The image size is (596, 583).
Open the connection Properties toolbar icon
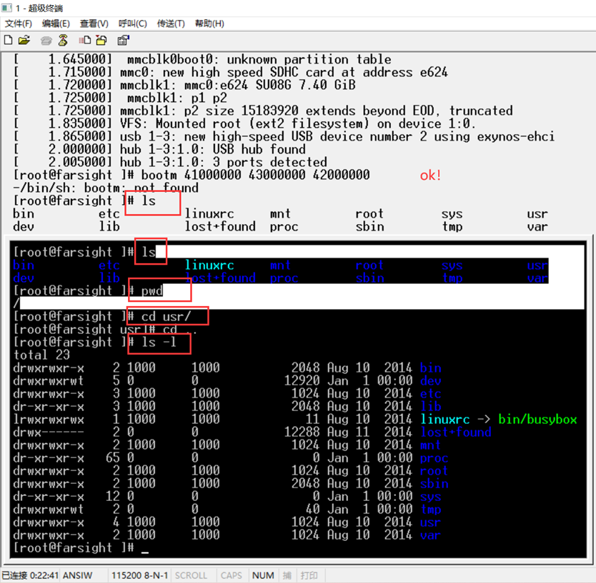[x=123, y=40]
